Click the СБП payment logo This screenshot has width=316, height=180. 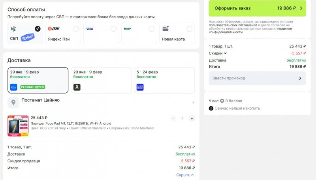tap(13, 29)
